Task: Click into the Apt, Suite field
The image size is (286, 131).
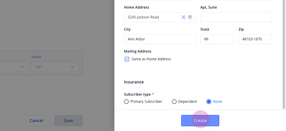Action: coord(236,17)
